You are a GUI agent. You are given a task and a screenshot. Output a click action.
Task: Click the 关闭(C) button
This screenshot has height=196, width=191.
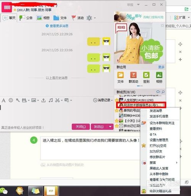81,127
